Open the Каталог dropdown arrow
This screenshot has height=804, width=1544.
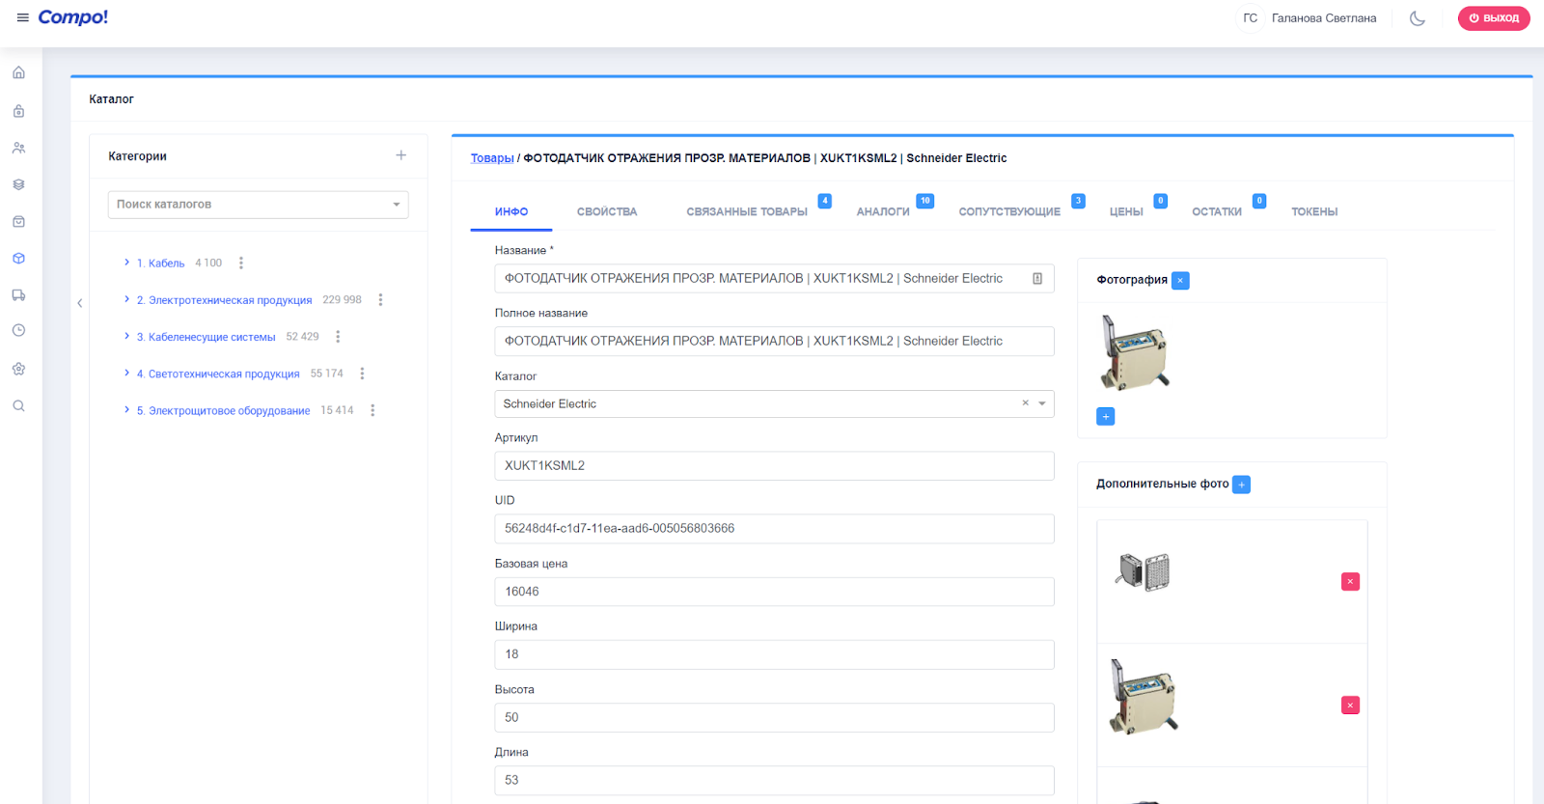(x=1042, y=403)
